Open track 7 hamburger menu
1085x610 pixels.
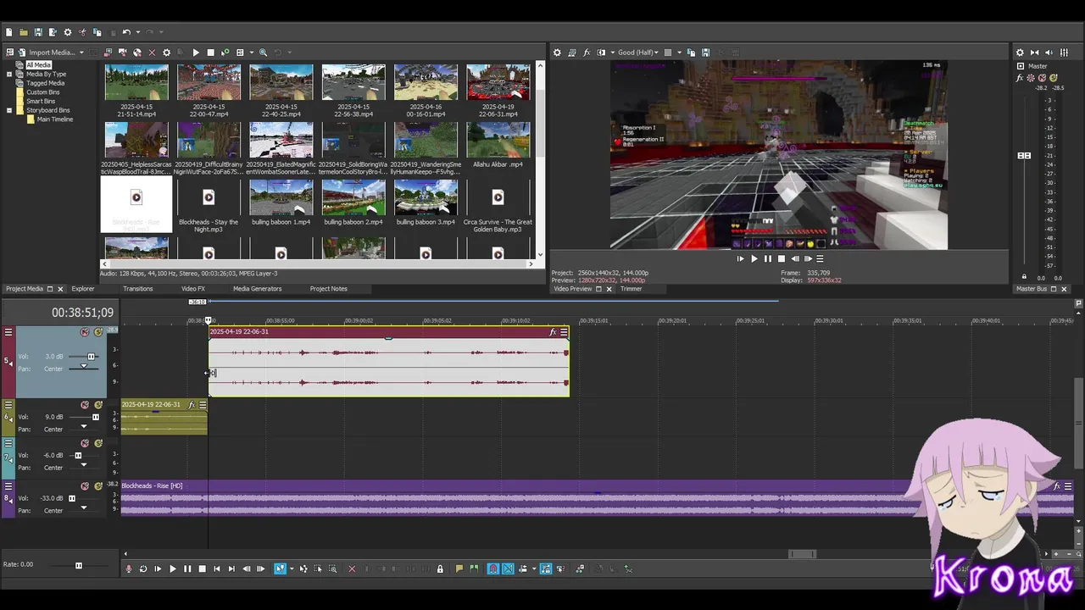coord(8,443)
